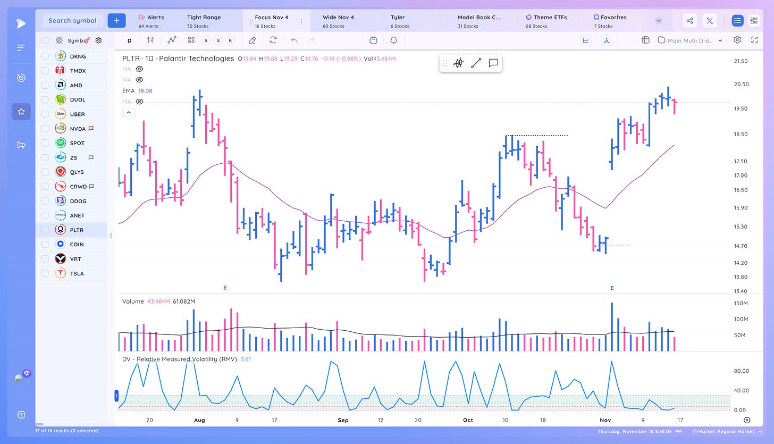This screenshot has width=774, height=444.
Task: Click the X (Twitter) share button
Action: coord(709,21)
